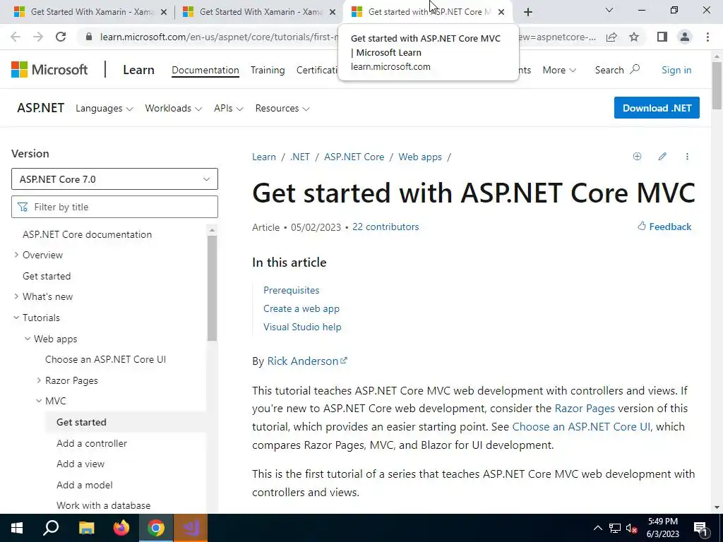723x542 pixels.
Task: Open Firefox from the taskbar
Action: coord(121,528)
